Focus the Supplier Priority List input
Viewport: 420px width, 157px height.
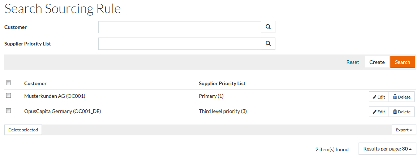(180, 44)
